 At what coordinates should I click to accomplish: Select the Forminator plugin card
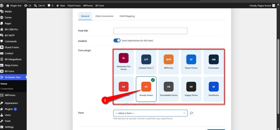click(x=214, y=62)
